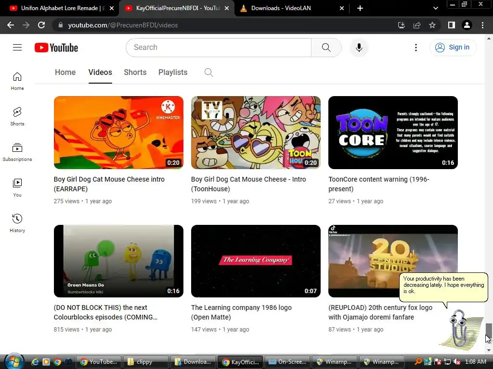
Task: Click title Boy Girl Dog Cat Mouse Cheese intro (EARRAPE)
Action: tap(109, 184)
